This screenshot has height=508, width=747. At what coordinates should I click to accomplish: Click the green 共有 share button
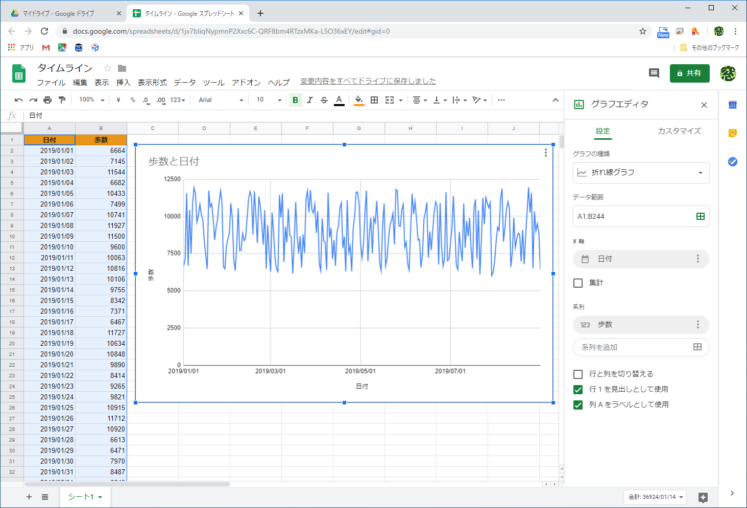689,73
